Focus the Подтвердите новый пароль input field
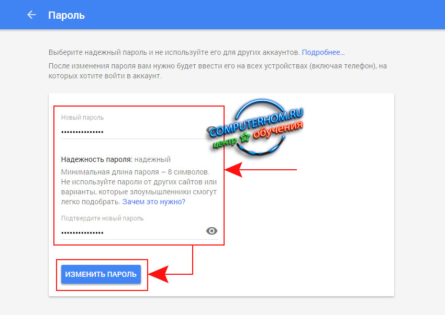445x315 pixels. coord(133,232)
